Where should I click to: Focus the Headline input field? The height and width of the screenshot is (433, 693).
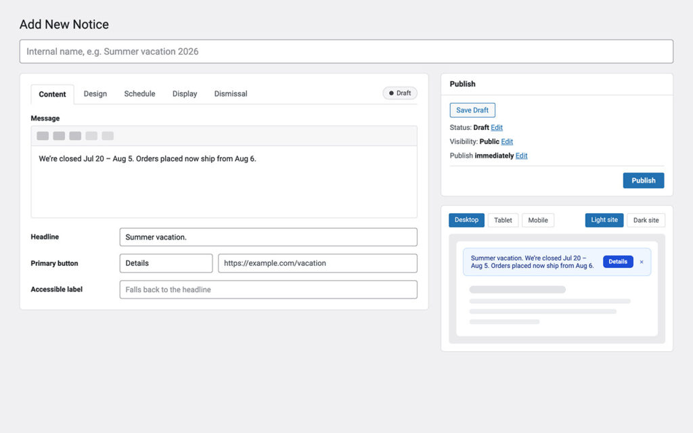268,237
